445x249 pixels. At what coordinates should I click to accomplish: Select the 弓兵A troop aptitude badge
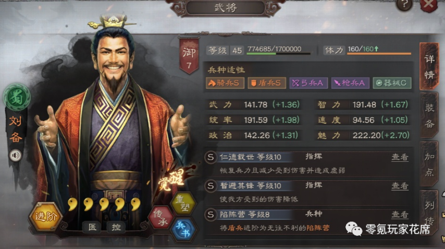pos(308,83)
